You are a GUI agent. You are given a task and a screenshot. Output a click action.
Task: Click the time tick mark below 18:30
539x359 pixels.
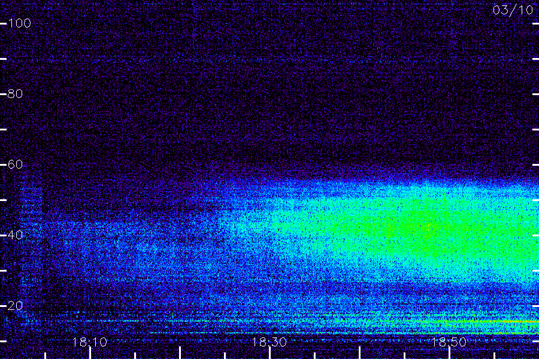tap(270, 353)
